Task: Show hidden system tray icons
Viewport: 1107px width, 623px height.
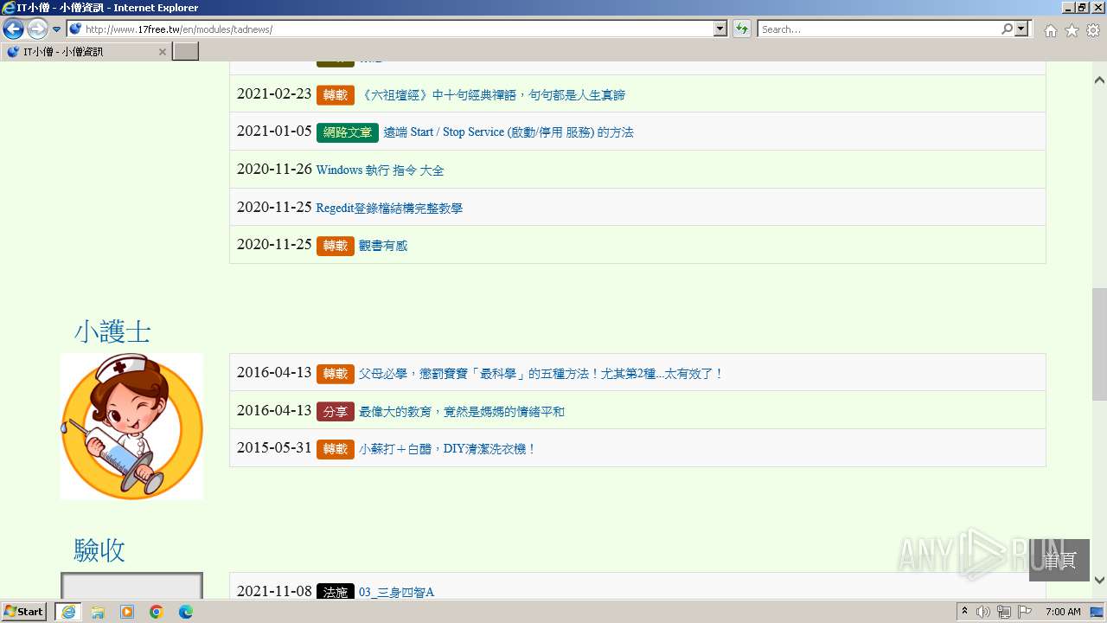Action: 964,612
